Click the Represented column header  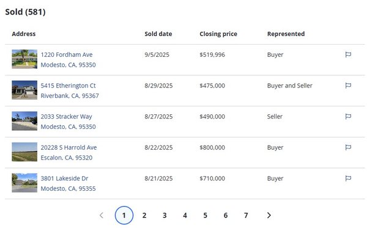[286, 34]
